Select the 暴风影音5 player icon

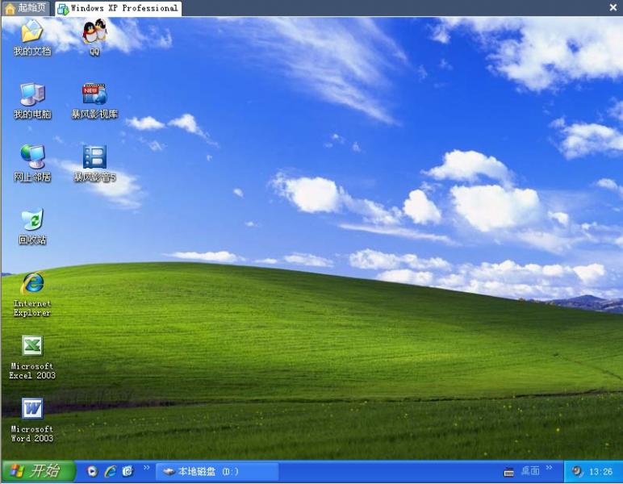click(x=94, y=159)
